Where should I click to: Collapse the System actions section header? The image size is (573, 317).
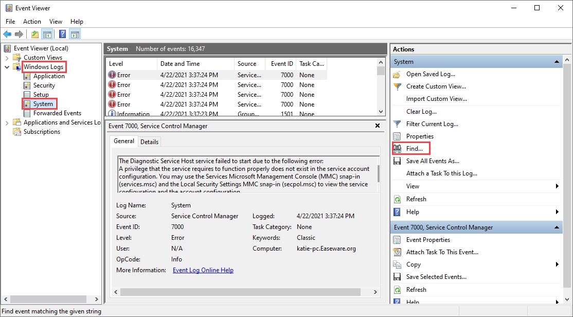point(557,62)
